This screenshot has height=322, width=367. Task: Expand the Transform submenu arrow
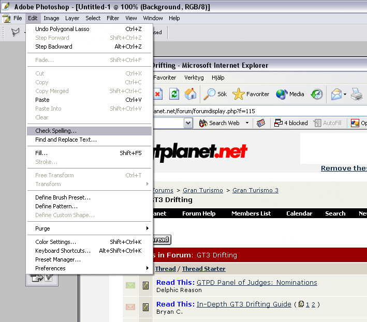click(147, 184)
